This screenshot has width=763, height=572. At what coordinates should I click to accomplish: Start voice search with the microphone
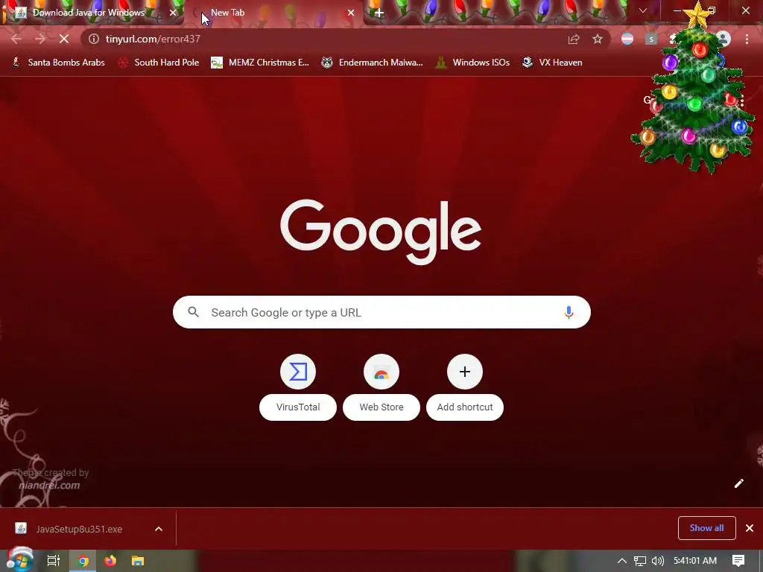click(569, 312)
